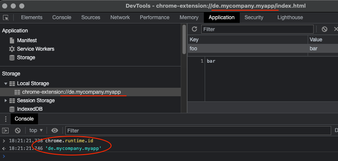Viewport: 338px width, 161px height.
Task: Open the console sidebar toggle icon
Action: point(6,130)
